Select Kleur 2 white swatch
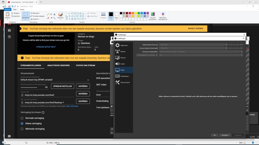Viewport: 259px width, 145px height. point(117,16)
